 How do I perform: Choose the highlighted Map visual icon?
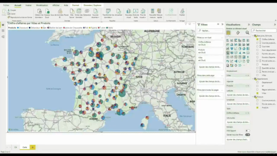(x=228, y=53)
